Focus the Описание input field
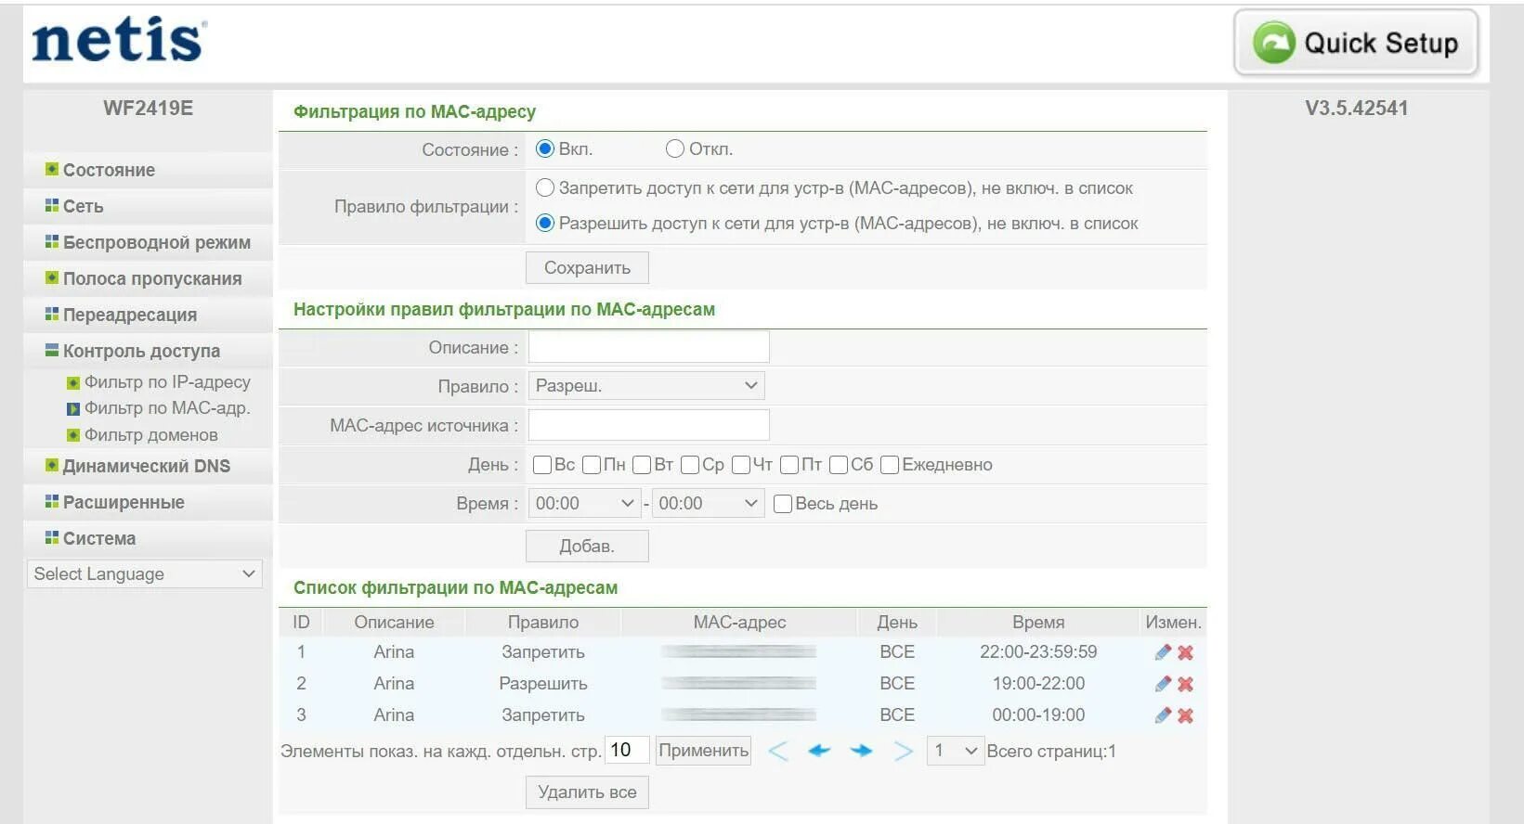This screenshot has height=824, width=1524. pyautogui.click(x=648, y=347)
